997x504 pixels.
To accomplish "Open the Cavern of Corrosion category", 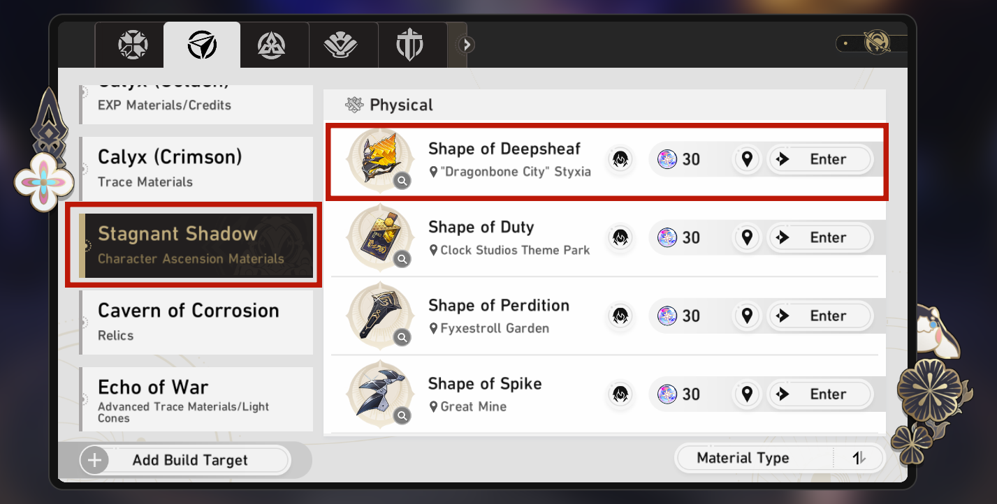I will click(x=196, y=321).
